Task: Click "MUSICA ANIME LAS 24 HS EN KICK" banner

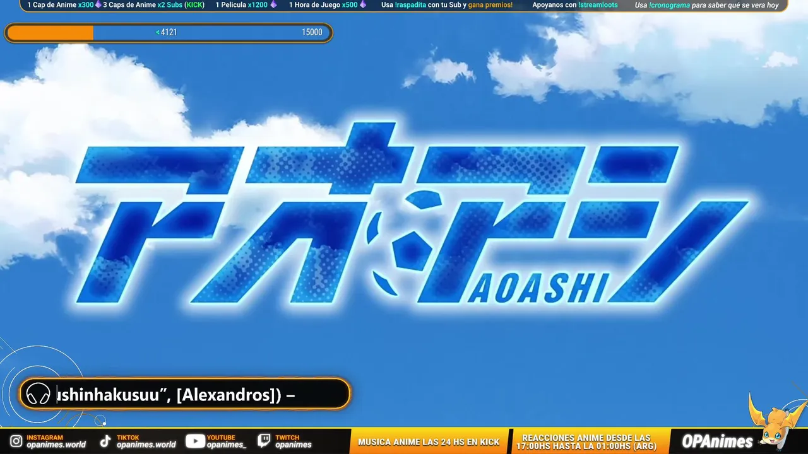Action: pos(429,442)
